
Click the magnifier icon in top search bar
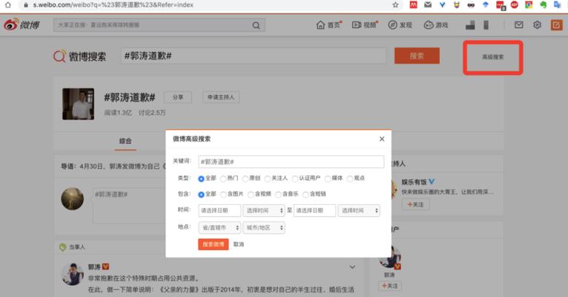tap(256, 25)
